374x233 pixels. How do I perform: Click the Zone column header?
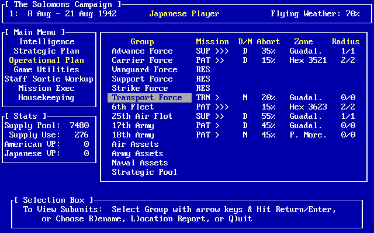click(303, 41)
